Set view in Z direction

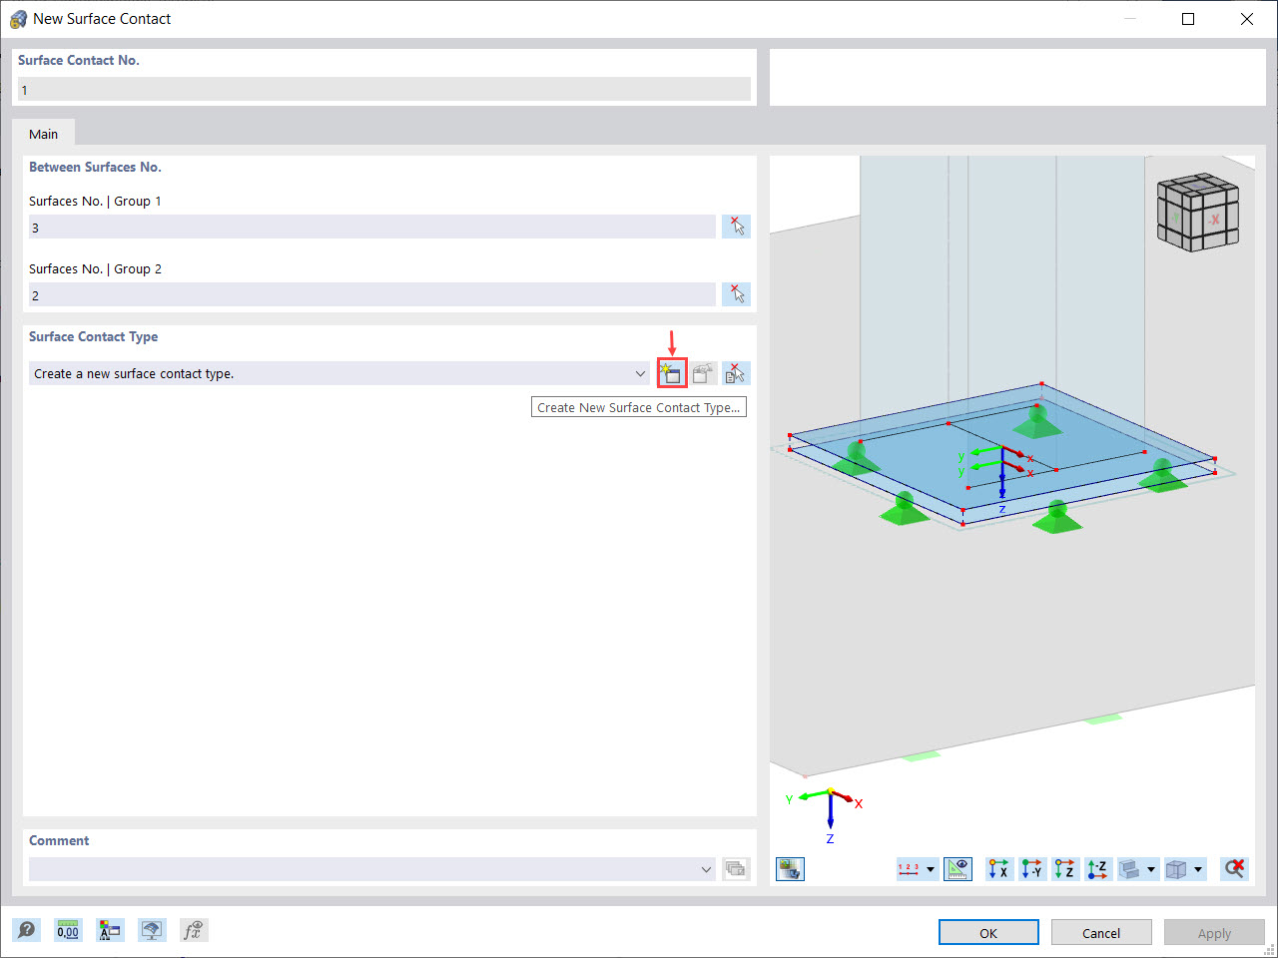coord(1065,869)
